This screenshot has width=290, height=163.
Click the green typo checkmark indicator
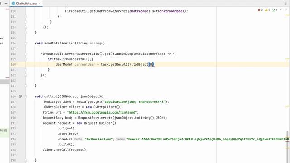(x=275, y=10)
